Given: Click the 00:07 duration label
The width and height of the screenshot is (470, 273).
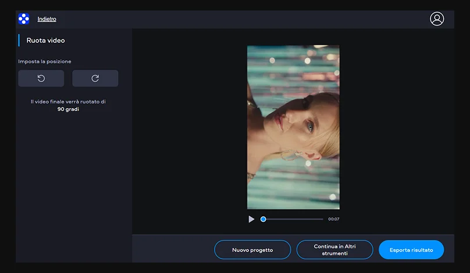Looking at the screenshot, I should click(333, 219).
